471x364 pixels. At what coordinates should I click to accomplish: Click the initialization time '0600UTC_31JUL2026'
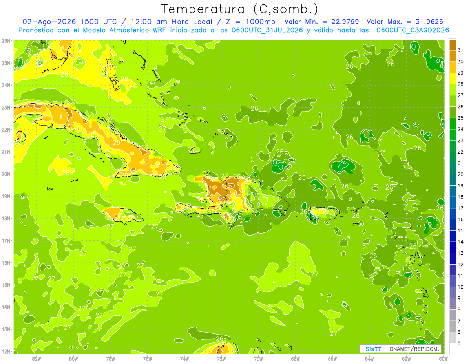(x=267, y=30)
